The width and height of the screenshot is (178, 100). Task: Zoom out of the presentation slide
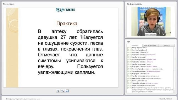63,91
